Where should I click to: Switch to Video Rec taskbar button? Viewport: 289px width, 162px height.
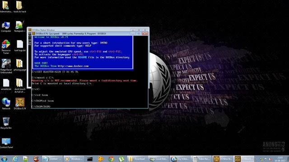(201, 159)
